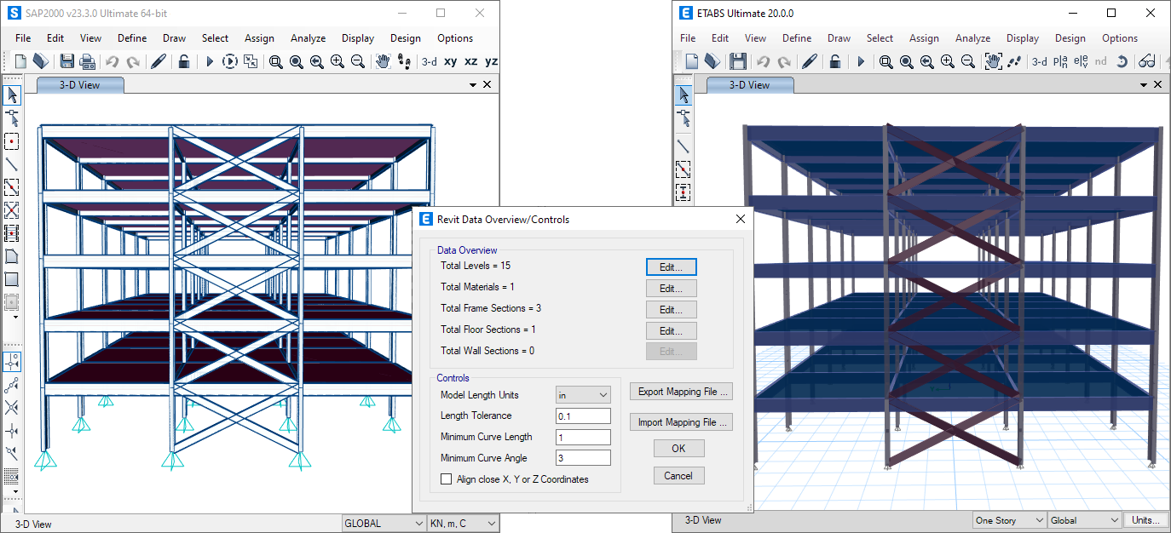Screen dimensions: 1171x533
Task: Click inside the Length Tolerance input field
Action: point(583,416)
